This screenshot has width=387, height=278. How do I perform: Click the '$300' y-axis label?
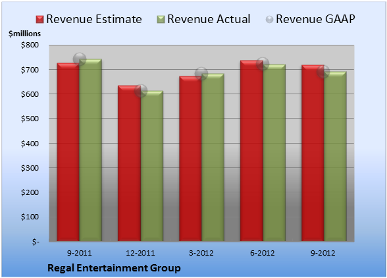[x=30, y=168]
